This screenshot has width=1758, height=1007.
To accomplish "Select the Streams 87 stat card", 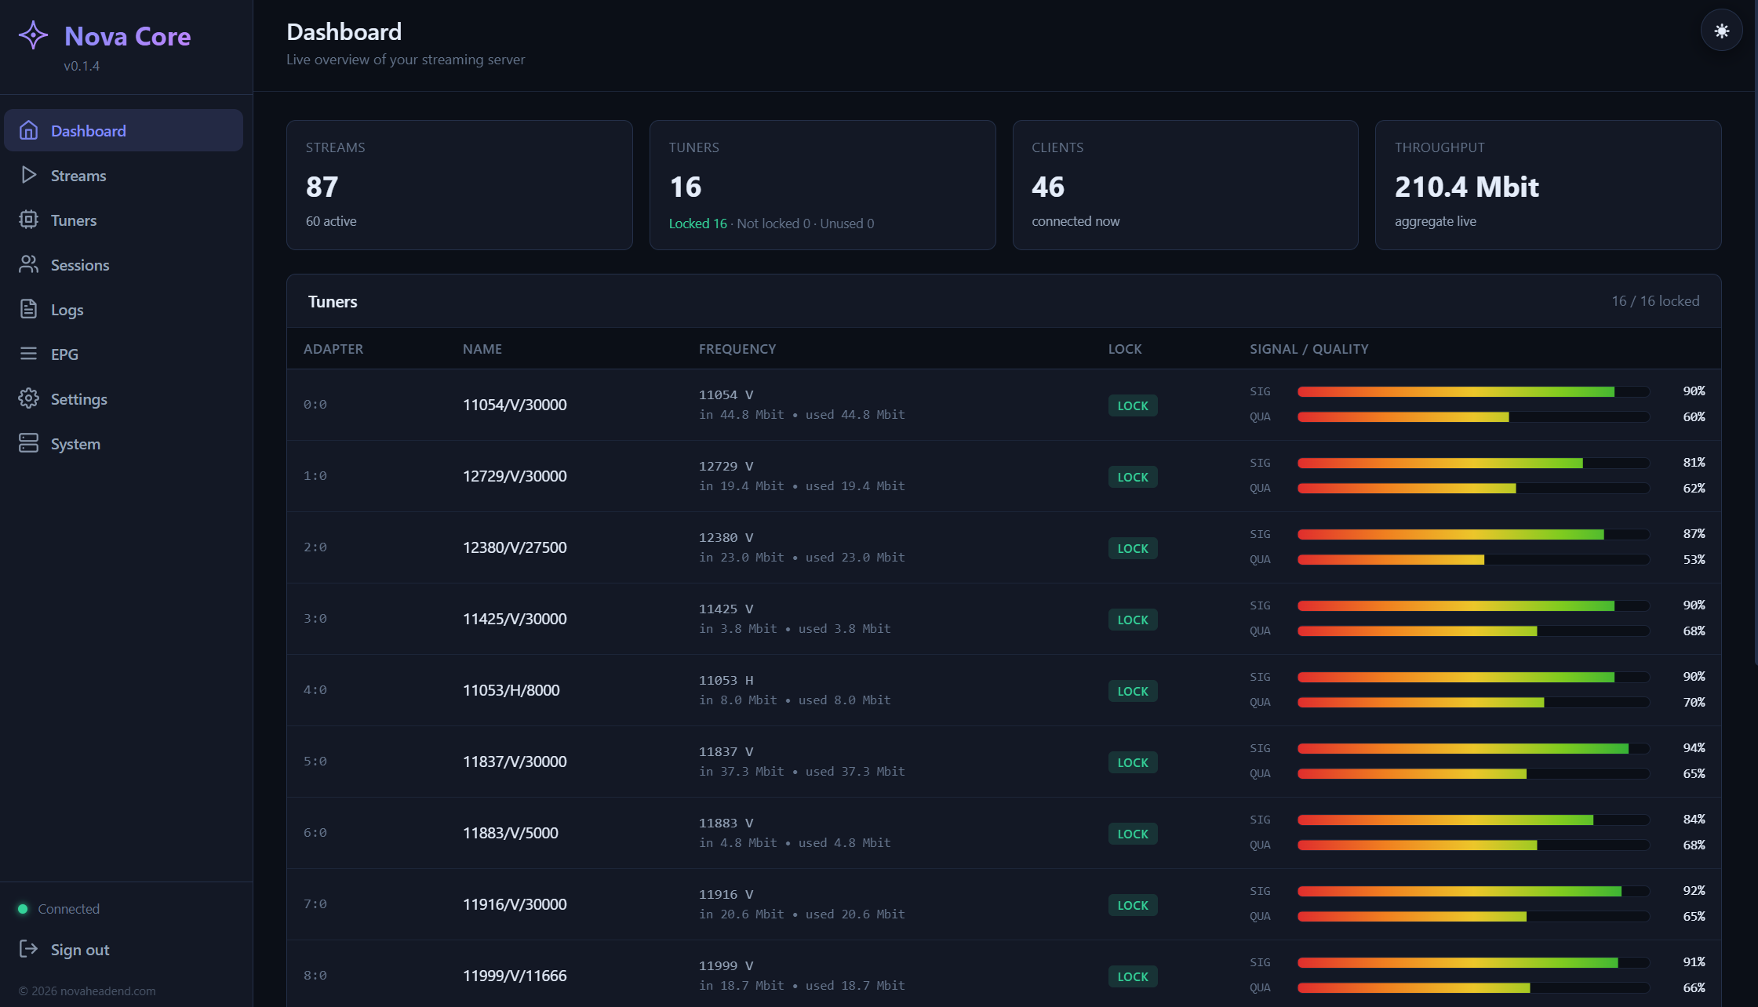I will [x=460, y=185].
